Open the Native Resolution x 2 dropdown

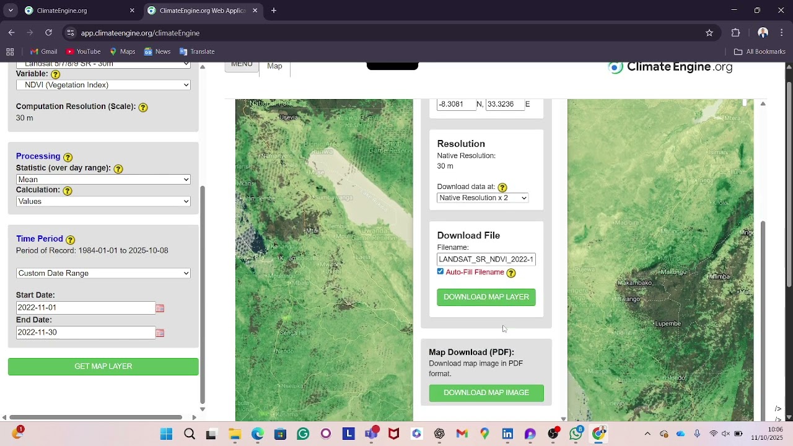483,198
